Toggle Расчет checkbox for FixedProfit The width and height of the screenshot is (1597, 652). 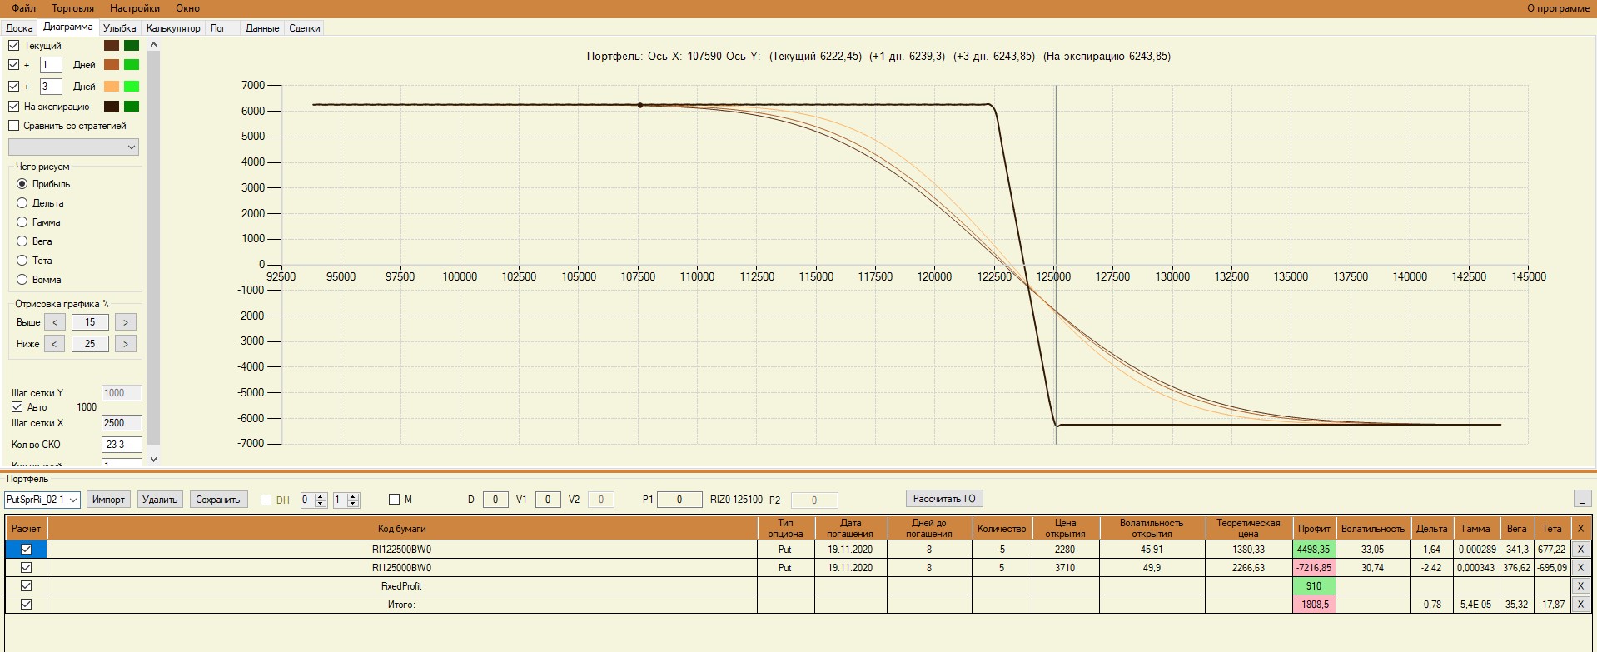[x=27, y=586]
